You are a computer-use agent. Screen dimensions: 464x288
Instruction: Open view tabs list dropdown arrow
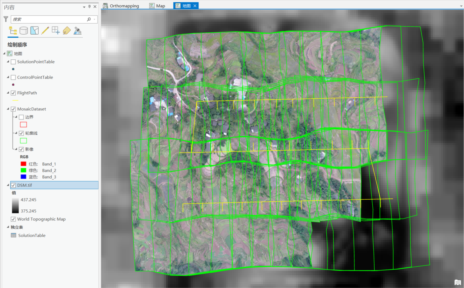(461, 6)
